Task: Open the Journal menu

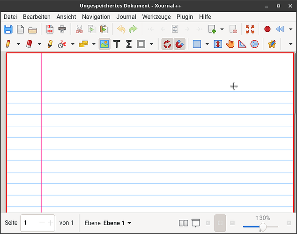Action: point(126,16)
